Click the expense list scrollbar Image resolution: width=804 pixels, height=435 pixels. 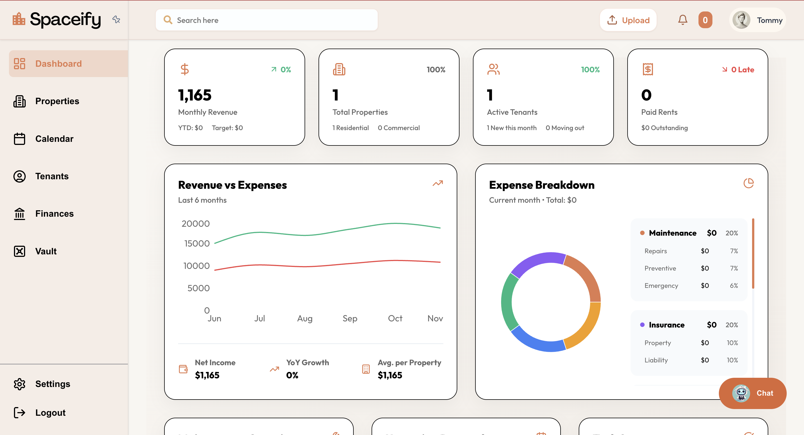pos(753,254)
